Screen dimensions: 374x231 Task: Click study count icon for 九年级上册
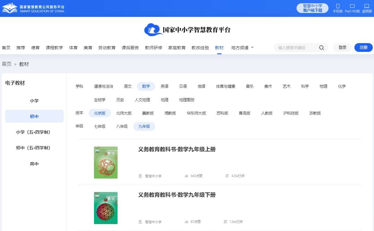227,176
